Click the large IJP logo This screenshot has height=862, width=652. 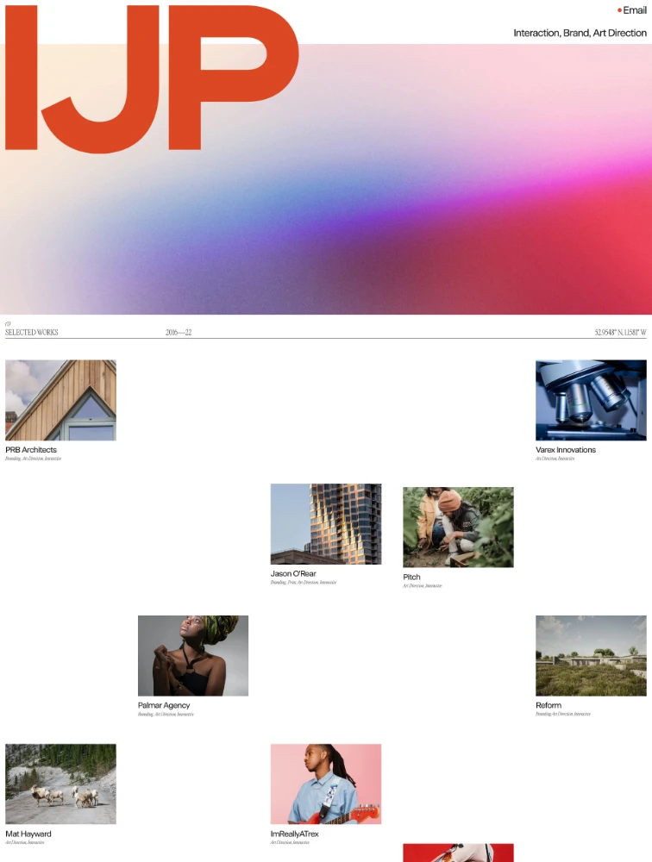pos(152,78)
